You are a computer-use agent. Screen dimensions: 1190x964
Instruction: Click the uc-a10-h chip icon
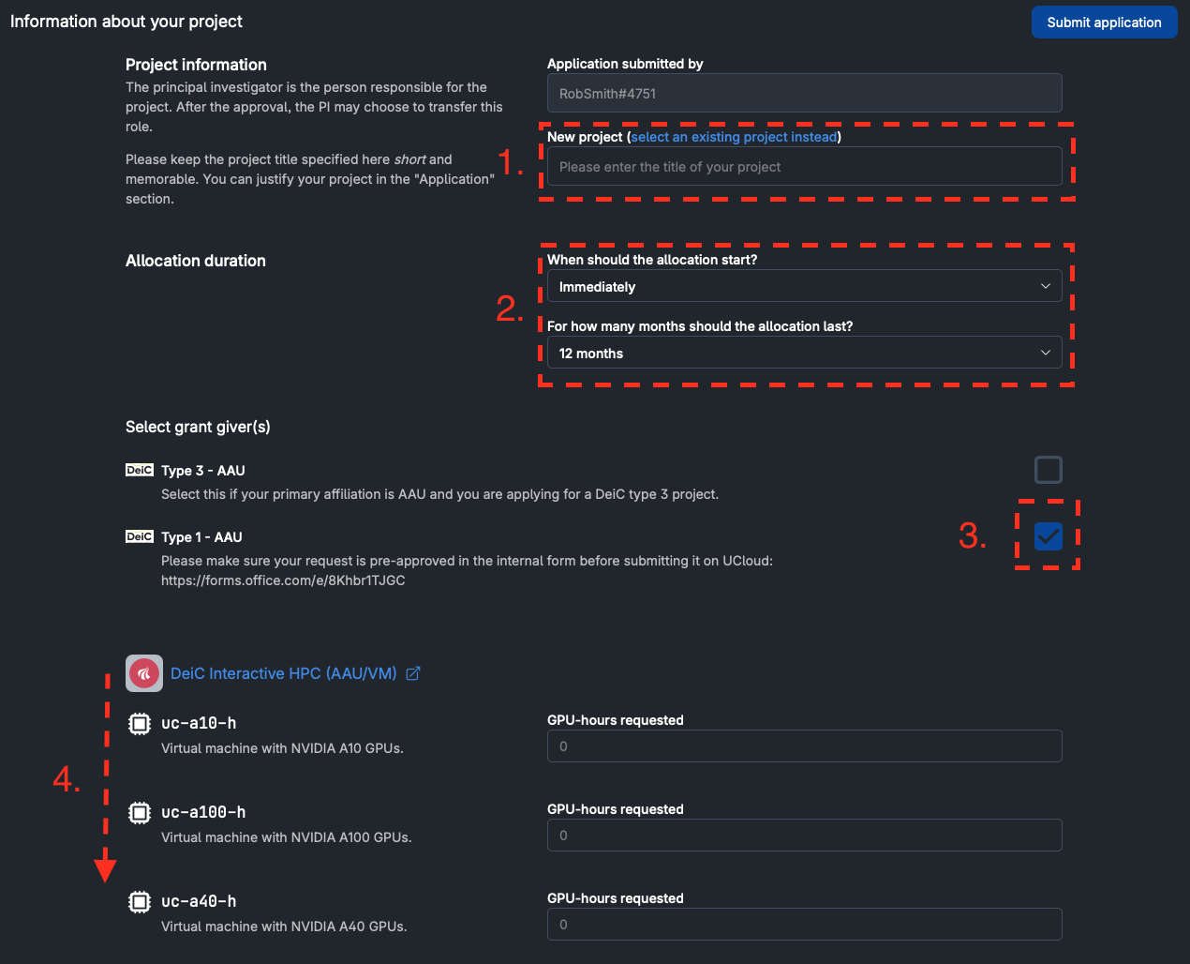point(140,723)
